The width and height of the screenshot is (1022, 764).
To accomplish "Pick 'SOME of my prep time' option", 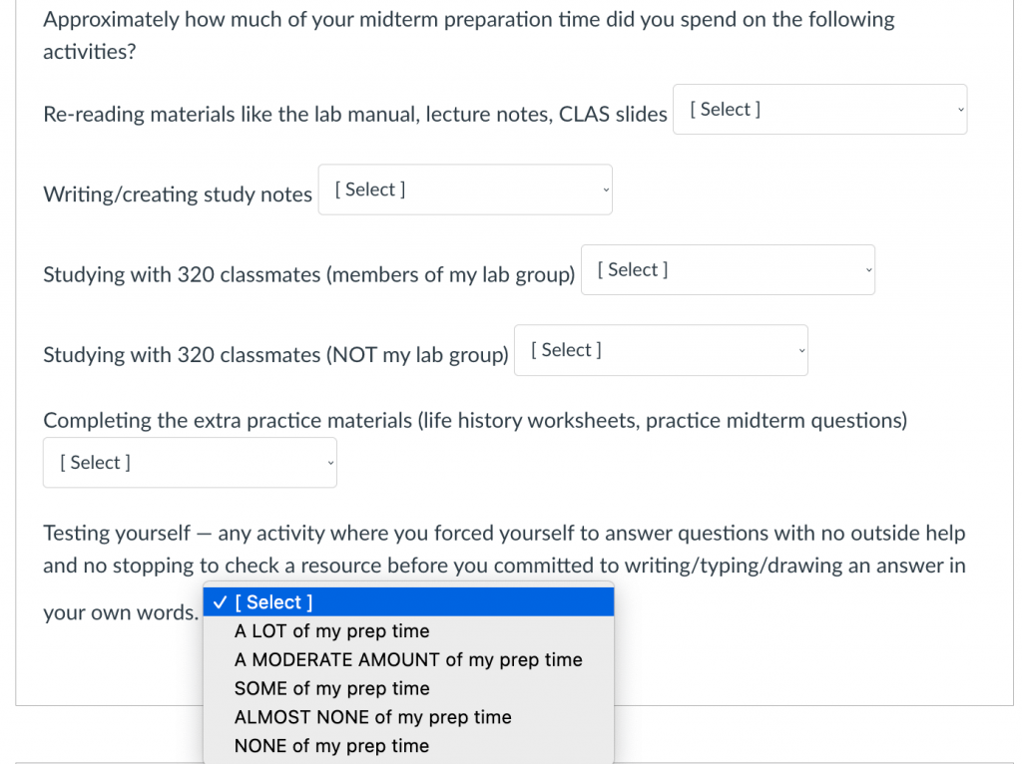I will pyautogui.click(x=408, y=688).
